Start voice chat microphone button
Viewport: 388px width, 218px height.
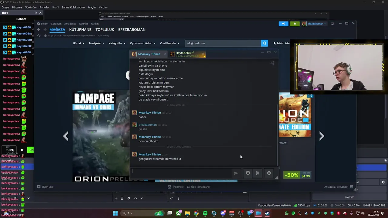[269, 173]
